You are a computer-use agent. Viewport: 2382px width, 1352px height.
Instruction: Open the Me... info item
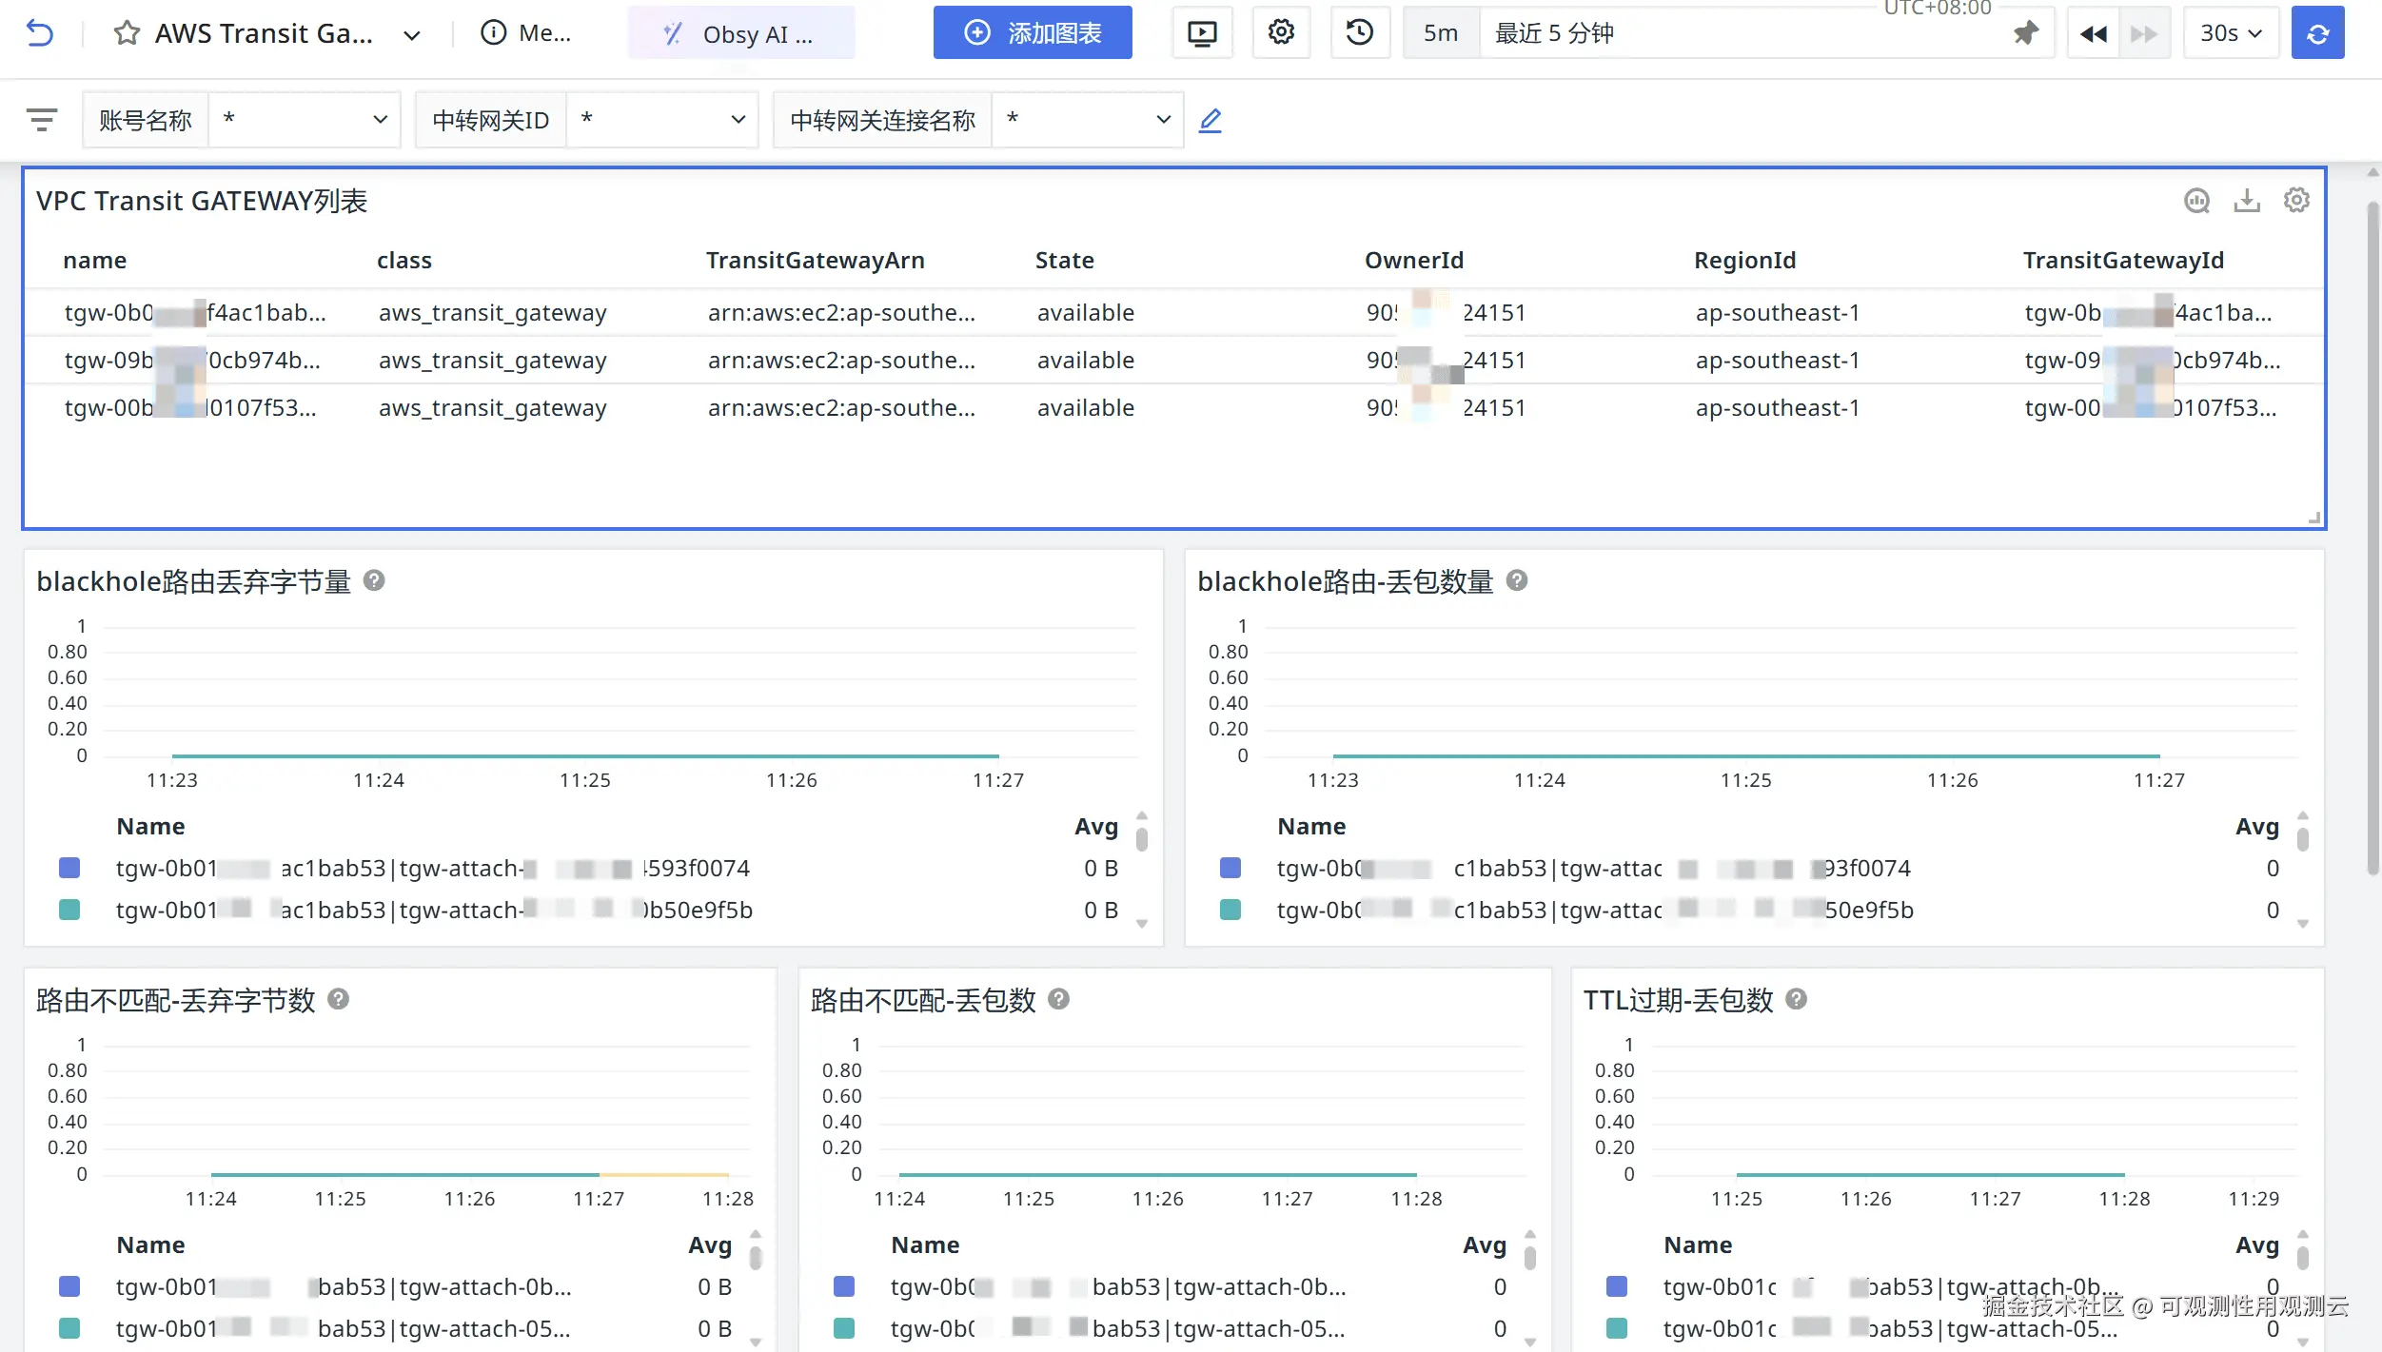point(525,33)
